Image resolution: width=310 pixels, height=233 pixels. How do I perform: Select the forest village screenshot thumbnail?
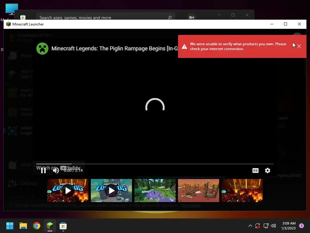155,191
